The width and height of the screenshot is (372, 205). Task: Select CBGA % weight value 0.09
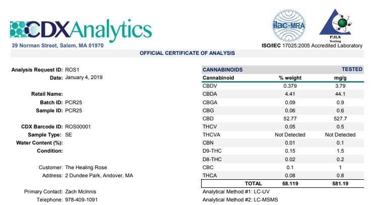pos(290,102)
